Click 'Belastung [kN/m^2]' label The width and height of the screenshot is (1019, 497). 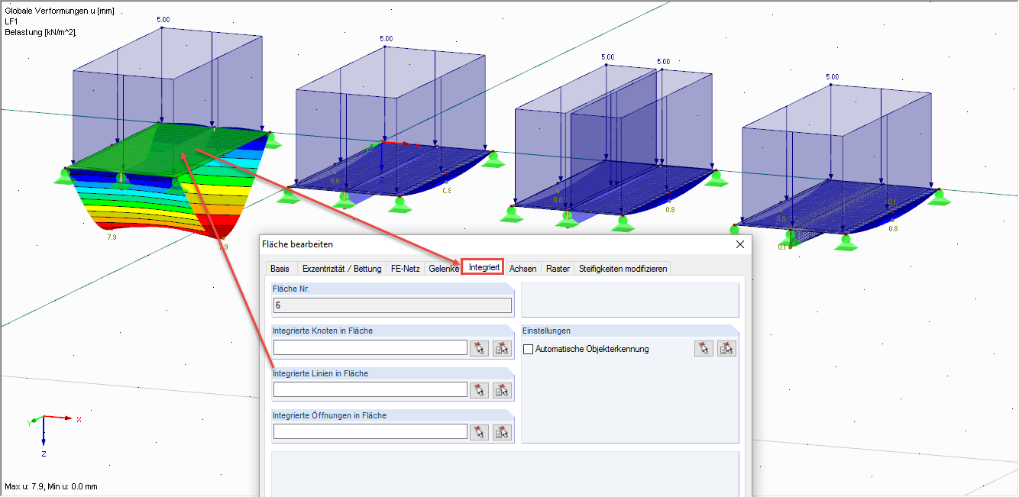(x=40, y=32)
